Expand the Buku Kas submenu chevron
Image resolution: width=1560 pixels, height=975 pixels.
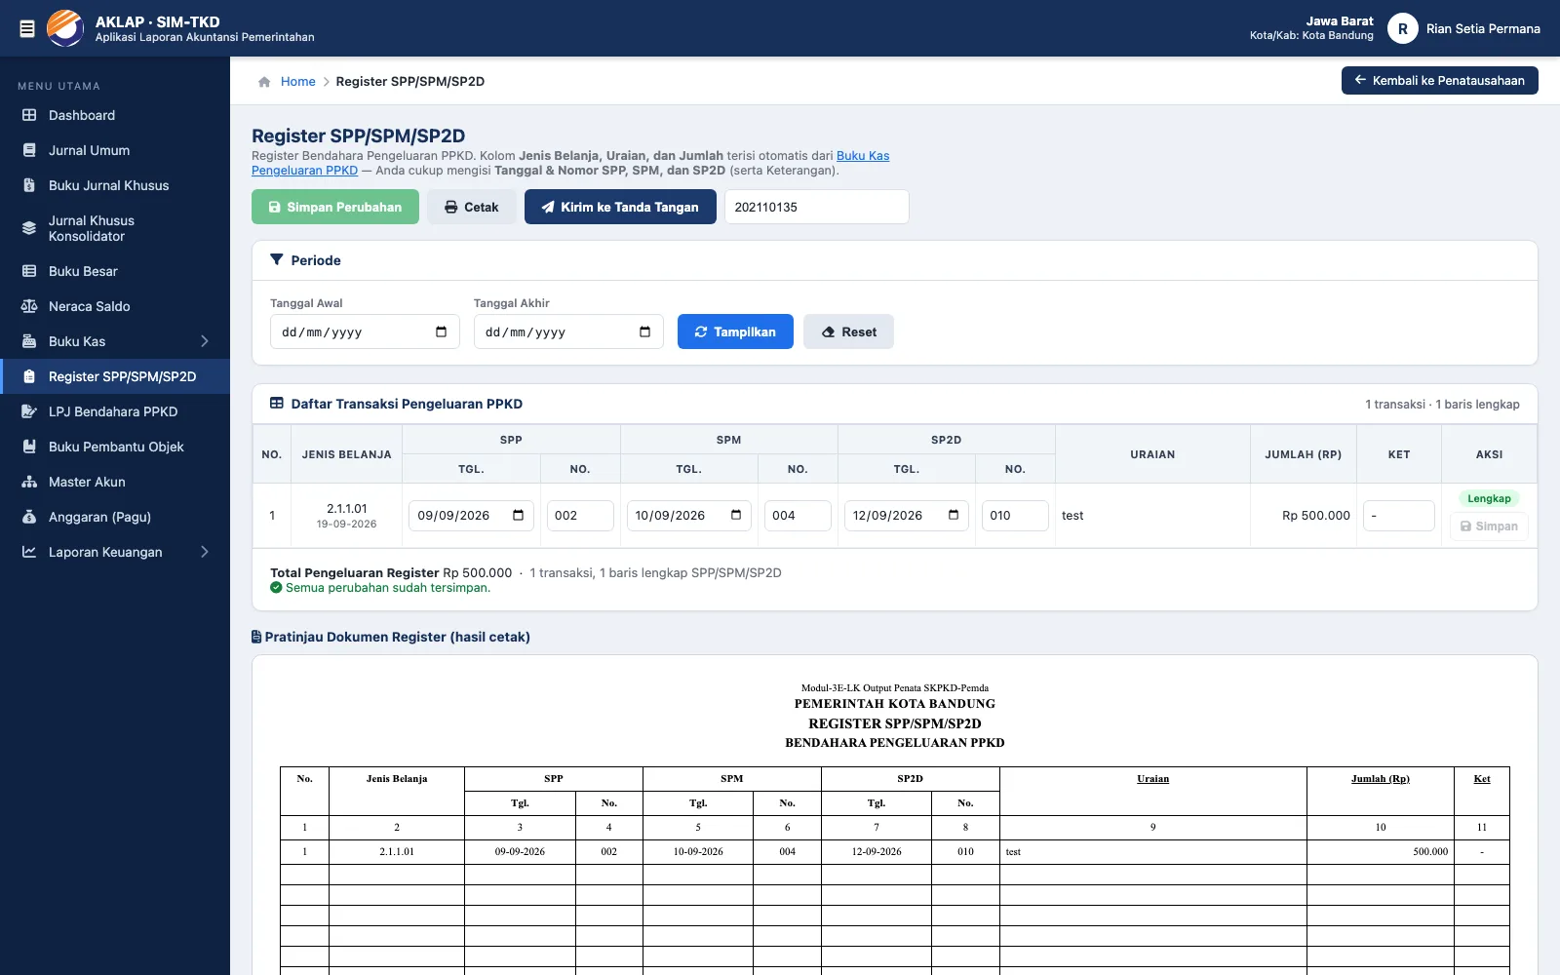point(205,341)
